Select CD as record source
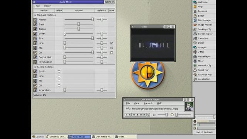The height and width of the screenshot is (139, 247). (59, 86)
